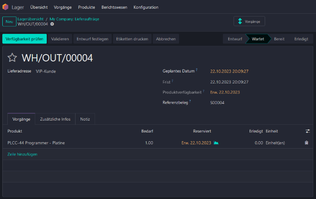Image resolution: width=316 pixels, height=199 pixels.
Task: Click Entwurf festlegen button
Action: point(93,39)
